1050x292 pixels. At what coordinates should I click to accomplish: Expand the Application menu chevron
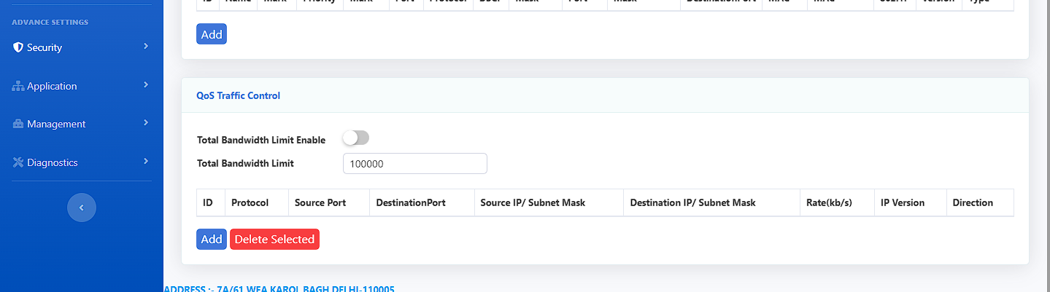point(146,85)
